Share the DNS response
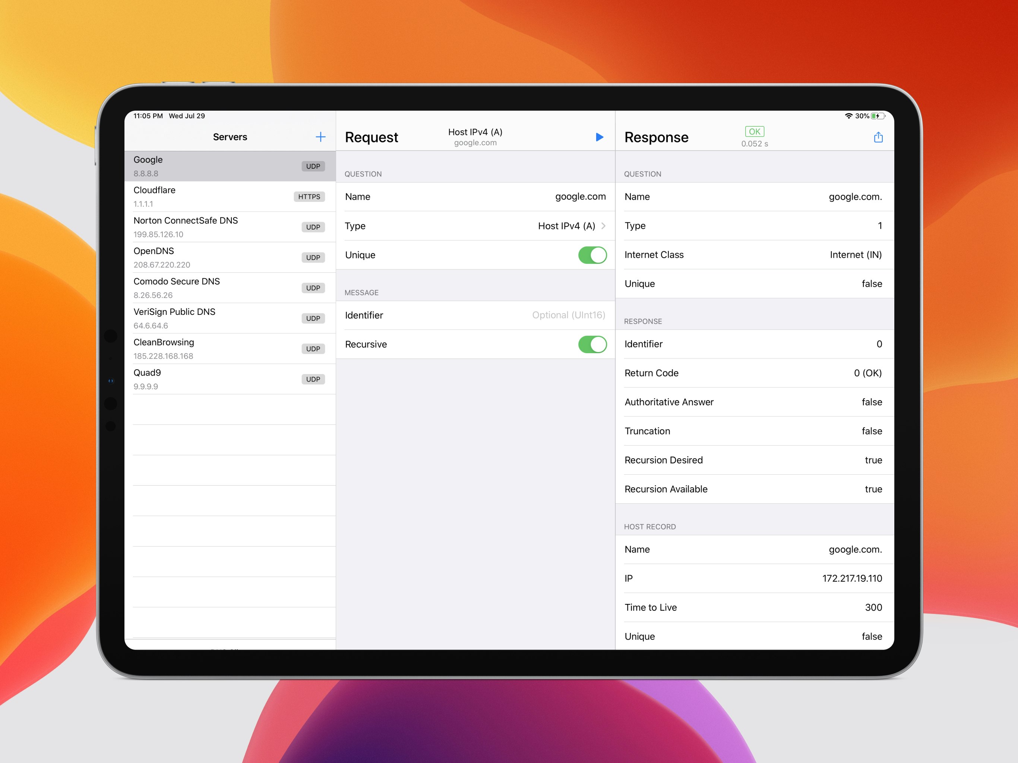This screenshot has height=763, width=1018. 878,137
